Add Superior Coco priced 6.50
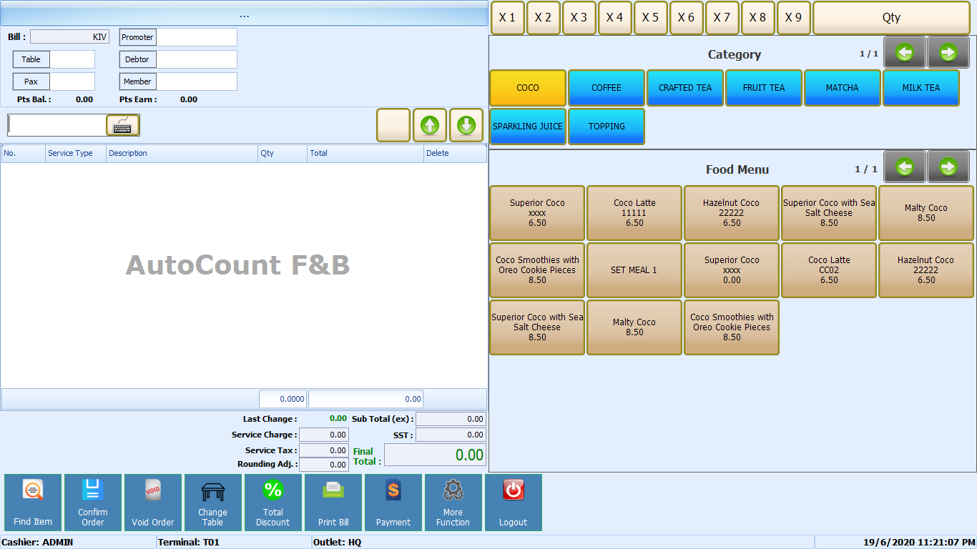The image size is (977, 549). pyautogui.click(x=537, y=213)
